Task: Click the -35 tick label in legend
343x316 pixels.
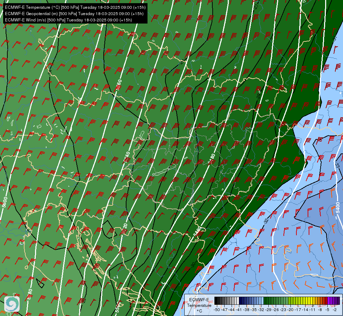Action: [254, 310]
